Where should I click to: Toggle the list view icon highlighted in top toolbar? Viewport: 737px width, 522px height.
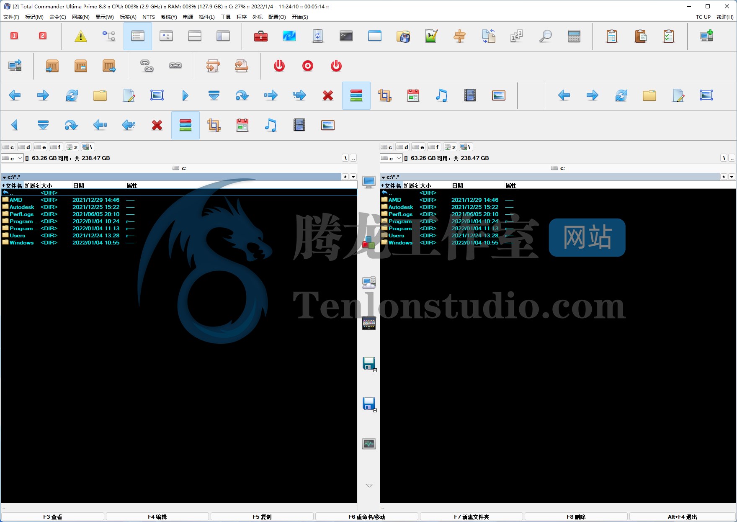point(138,36)
